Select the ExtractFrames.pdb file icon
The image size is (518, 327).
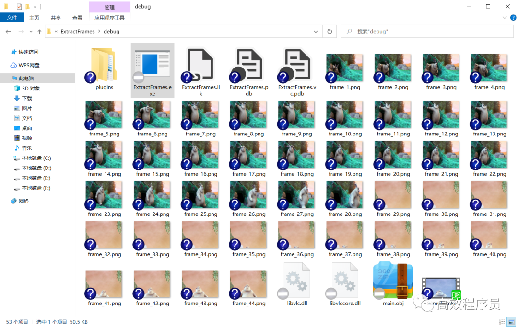[x=248, y=65]
